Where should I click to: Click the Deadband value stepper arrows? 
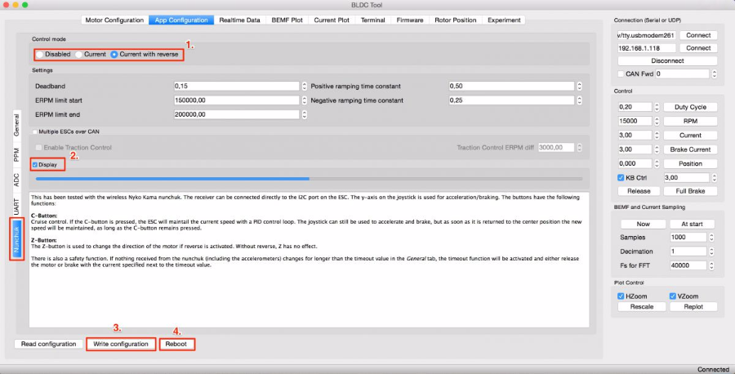pos(305,86)
